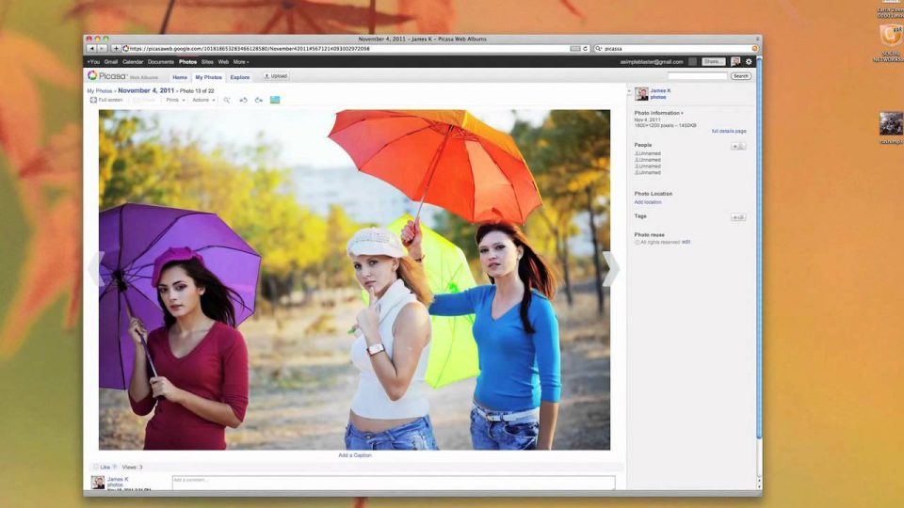Click the zoom magnifier icon in photo toolbar

(x=226, y=100)
